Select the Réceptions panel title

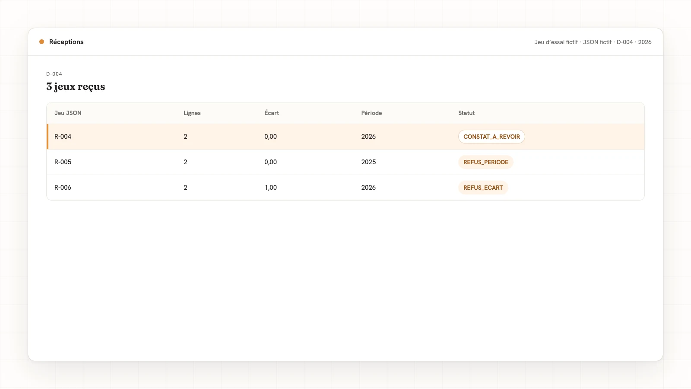click(x=66, y=42)
